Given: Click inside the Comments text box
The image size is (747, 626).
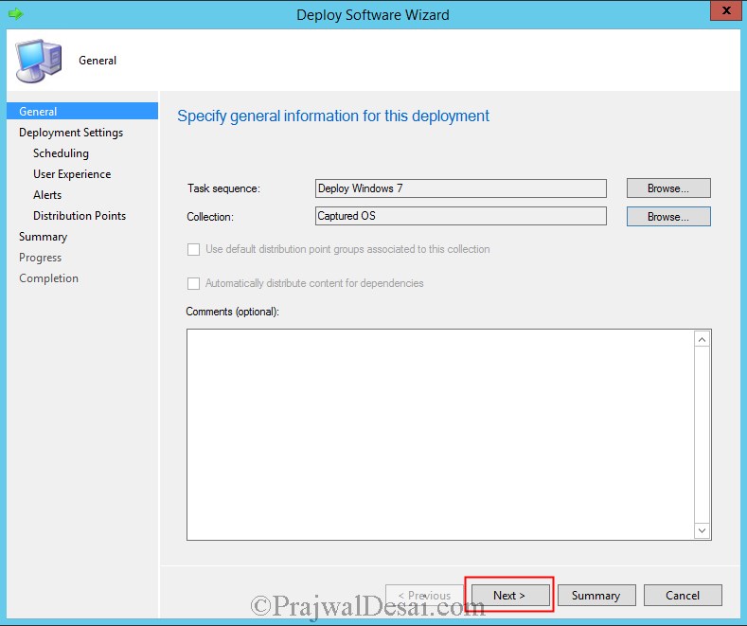Looking at the screenshot, I should pyautogui.click(x=440, y=435).
